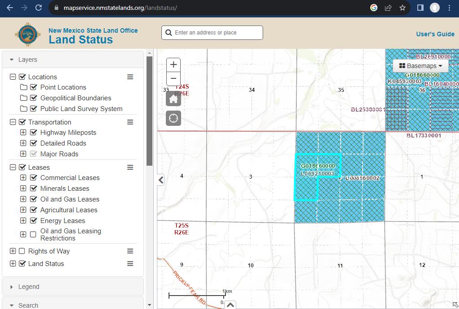Viewport: 459px width, 309px height.
Task: Open Land Status layer options menu
Action: coord(130,264)
